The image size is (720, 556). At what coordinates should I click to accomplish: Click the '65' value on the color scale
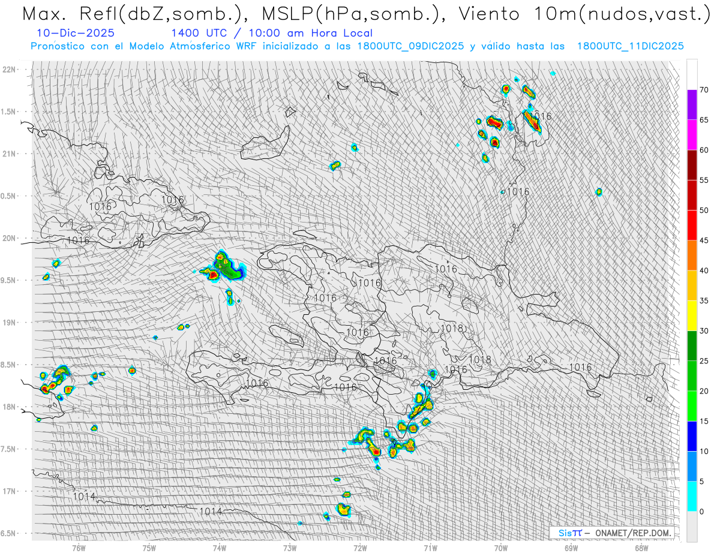(x=704, y=120)
